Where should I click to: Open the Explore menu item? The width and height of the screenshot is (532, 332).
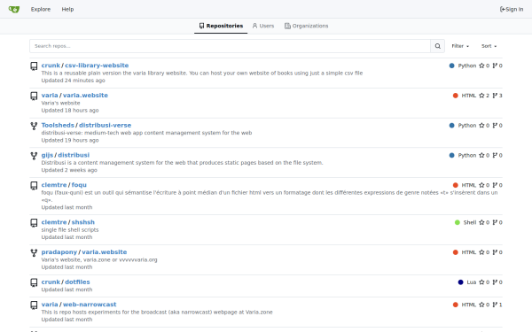point(41,9)
